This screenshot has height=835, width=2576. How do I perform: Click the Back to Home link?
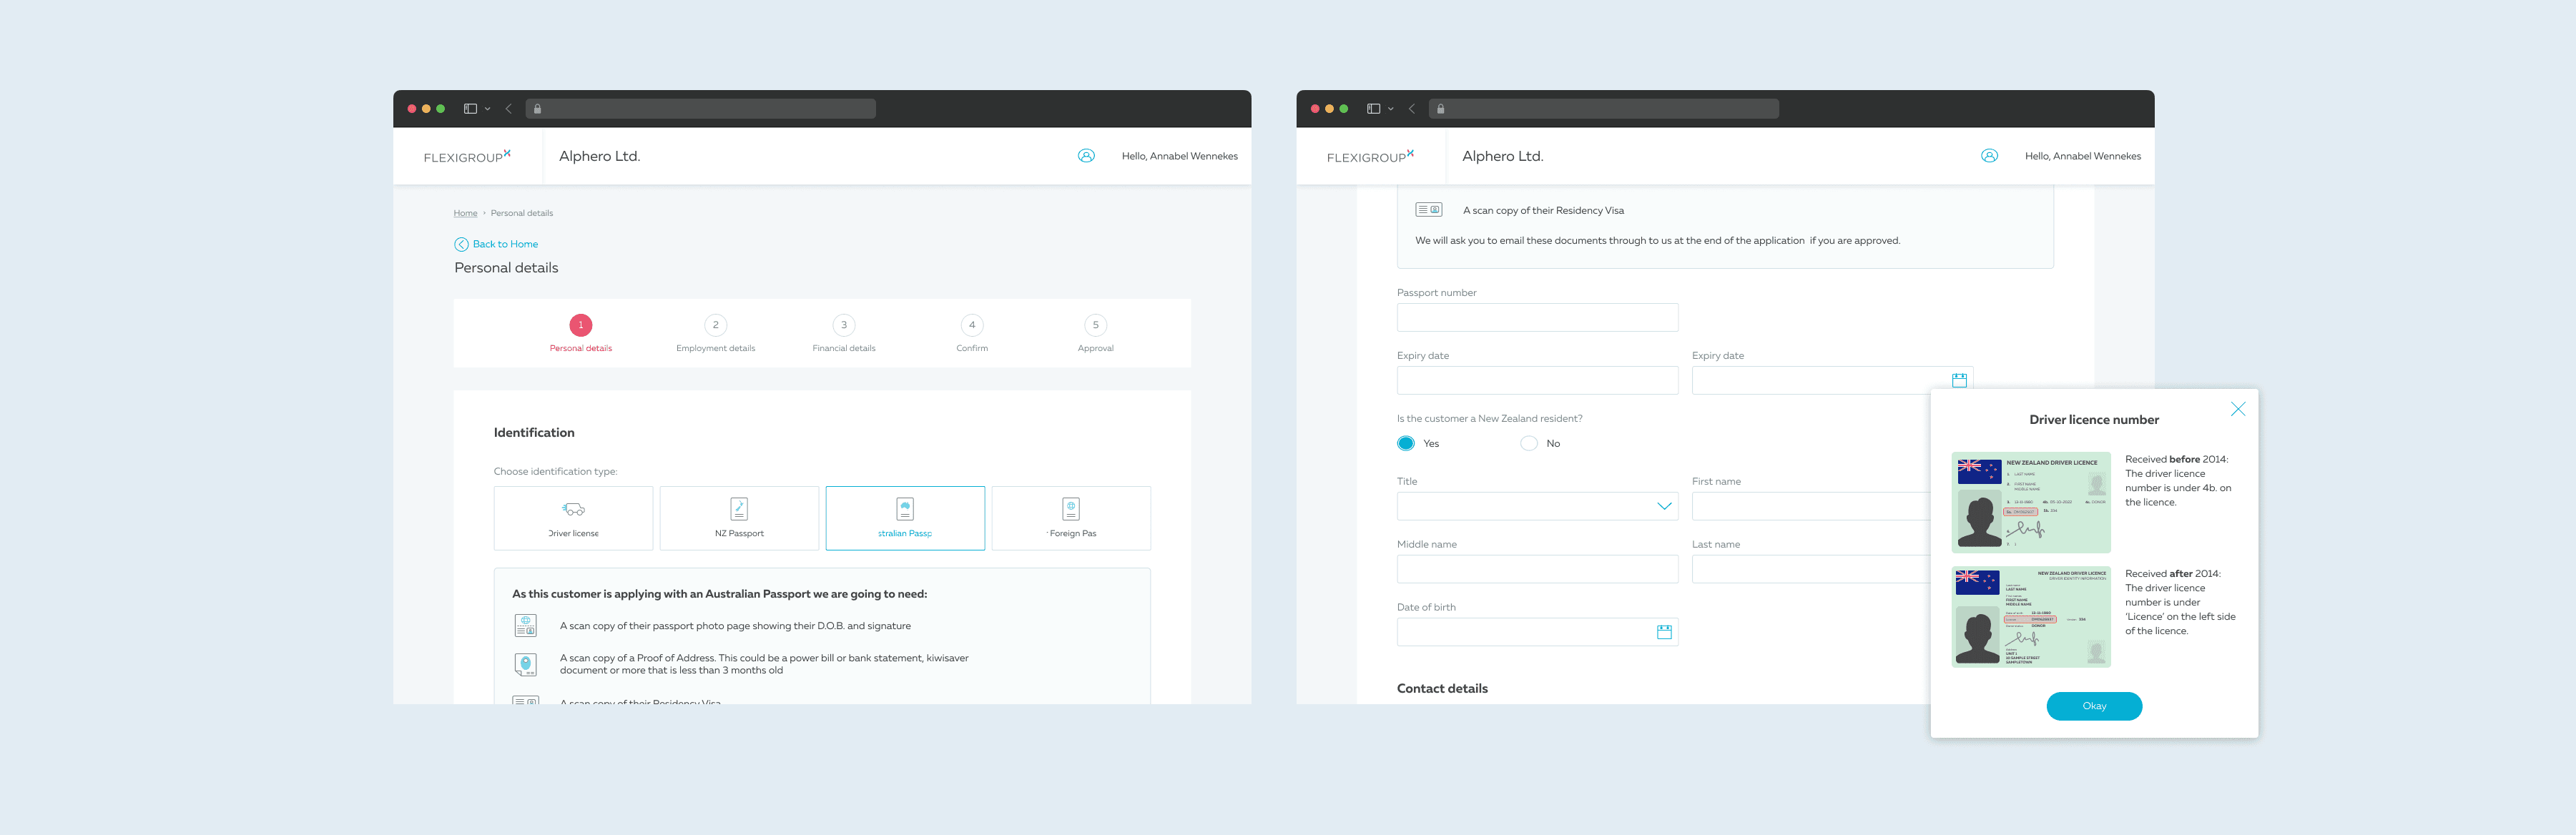pos(505,244)
